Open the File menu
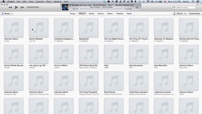This screenshot has width=202, height=114. tap(18, 2)
